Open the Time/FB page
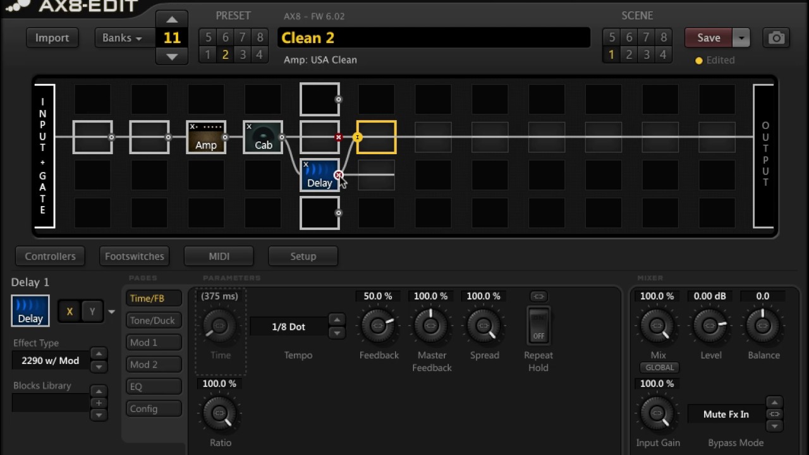809x455 pixels. coord(154,298)
